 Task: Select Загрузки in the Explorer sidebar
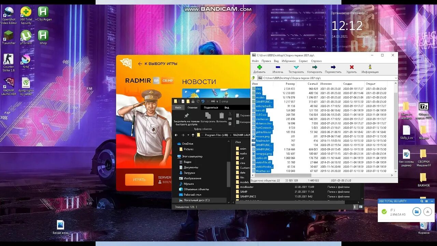(x=189, y=173)
